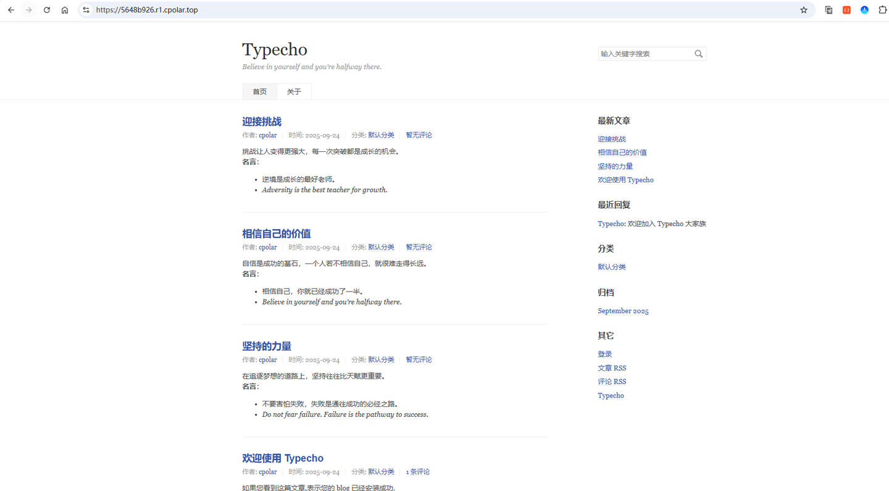Open the reading list panel icon
The width and height of the screenshot is (889, 491).
tap(828, 10)
